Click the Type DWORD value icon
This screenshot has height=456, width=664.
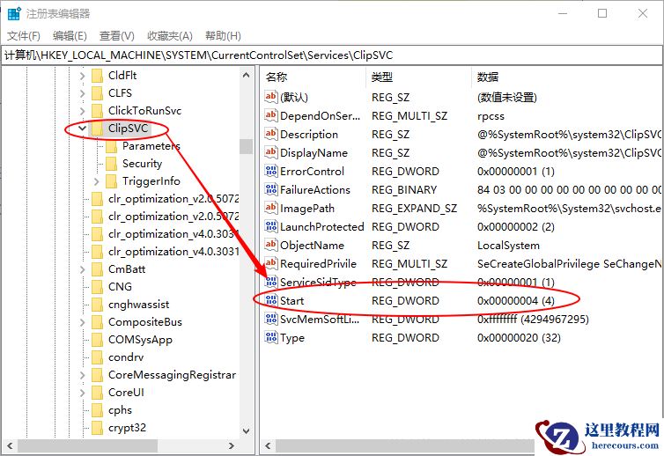tap(271, 337)
